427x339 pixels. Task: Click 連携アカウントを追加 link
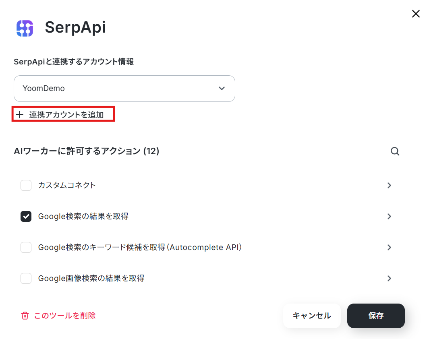66,114
